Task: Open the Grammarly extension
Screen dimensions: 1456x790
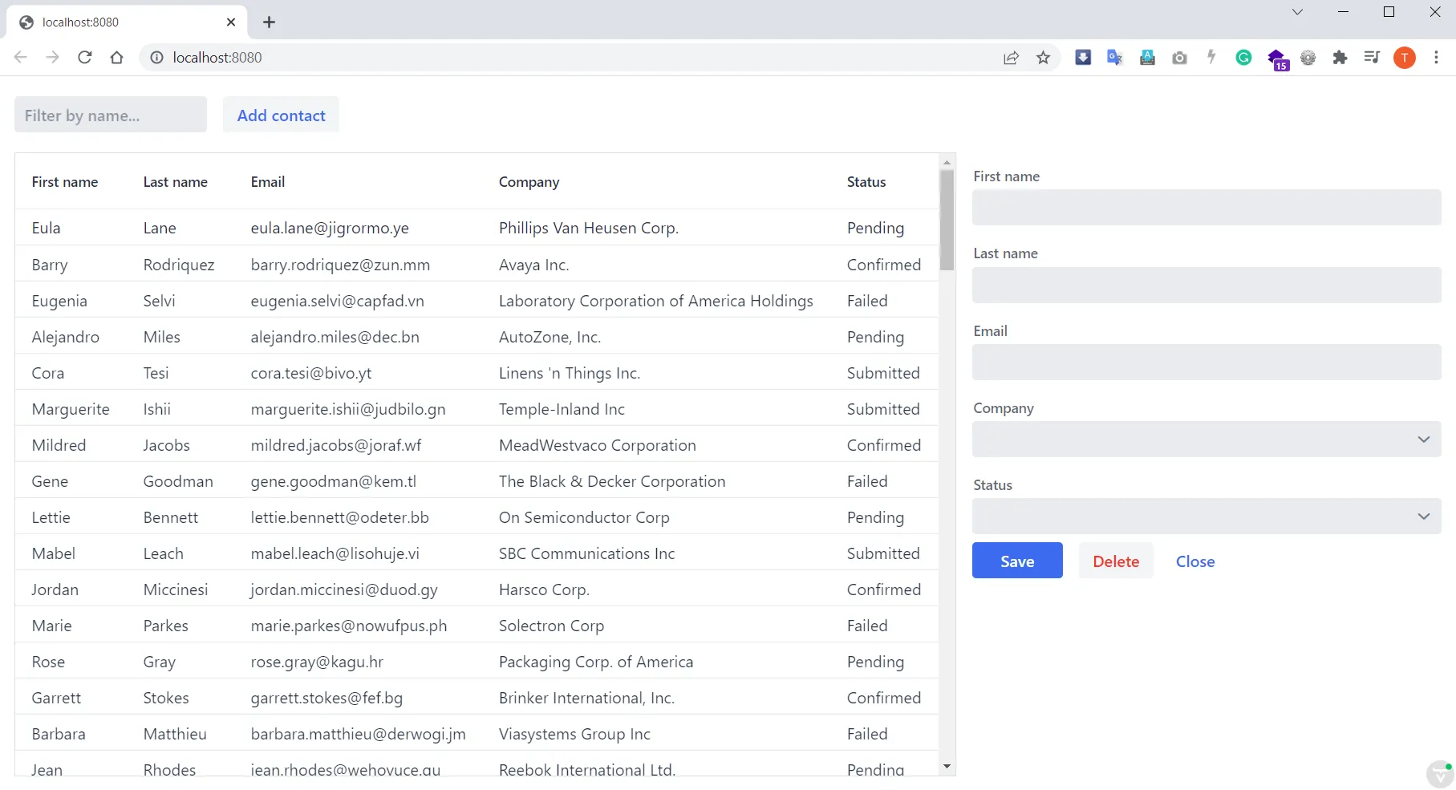Action: 1244,57
